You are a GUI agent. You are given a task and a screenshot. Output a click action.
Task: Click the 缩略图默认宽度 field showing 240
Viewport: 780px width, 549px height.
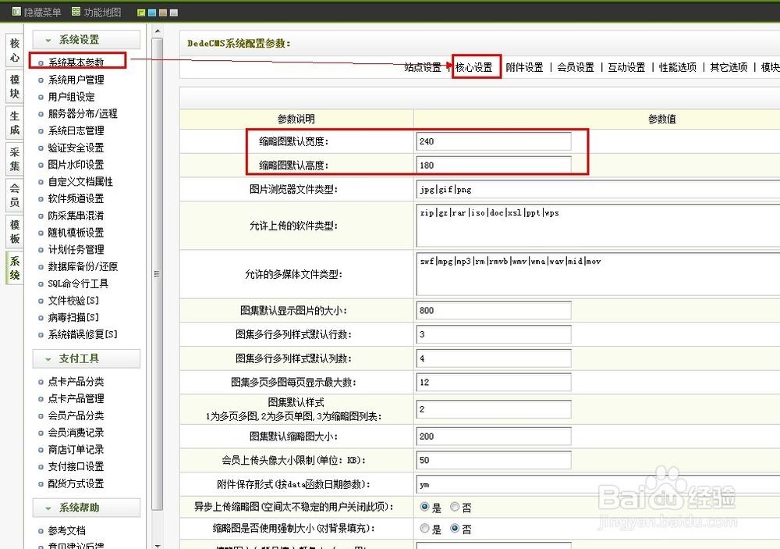pos(494,141)
